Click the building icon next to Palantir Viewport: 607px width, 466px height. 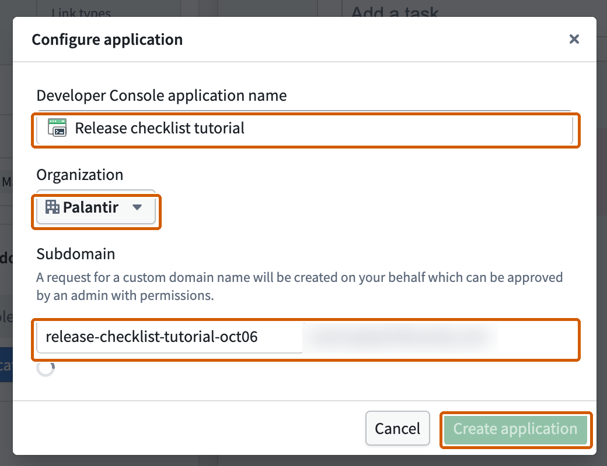point(53,207)
